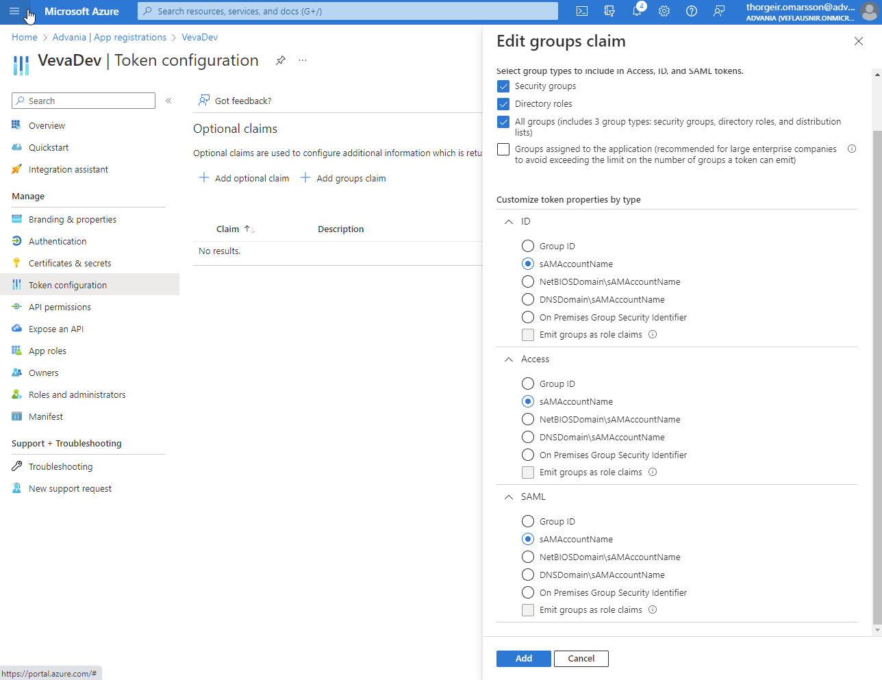882x680 pixels.
Task: Open the portal settings gear
Action: pyautogui.click(x=664, y=11)
